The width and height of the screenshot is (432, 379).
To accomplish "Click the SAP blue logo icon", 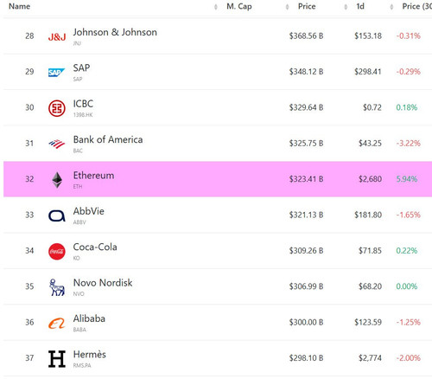I will coord(56,73).
